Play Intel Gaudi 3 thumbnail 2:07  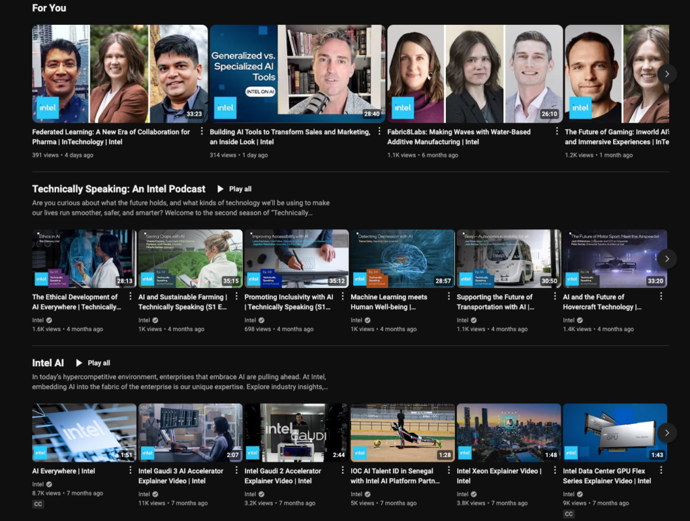click(x=190, y=433)
